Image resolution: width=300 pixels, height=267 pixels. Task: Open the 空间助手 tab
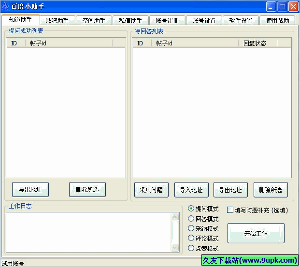(94, 20)
